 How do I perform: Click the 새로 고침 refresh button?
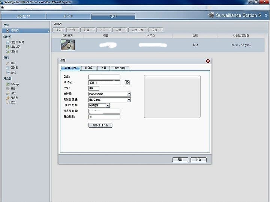(138, 30)
